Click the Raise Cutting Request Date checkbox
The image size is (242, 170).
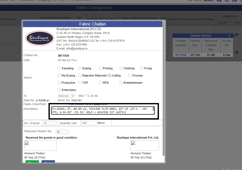click(x=119, y=19)
